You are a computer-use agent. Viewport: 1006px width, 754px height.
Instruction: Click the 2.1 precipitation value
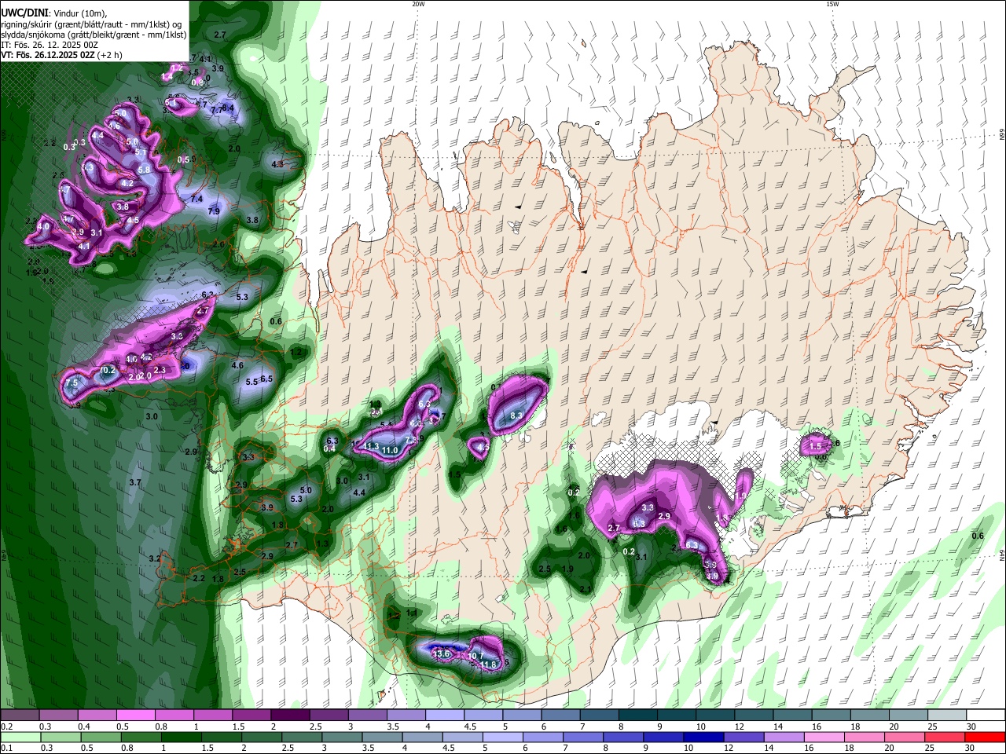click(585, 589)
